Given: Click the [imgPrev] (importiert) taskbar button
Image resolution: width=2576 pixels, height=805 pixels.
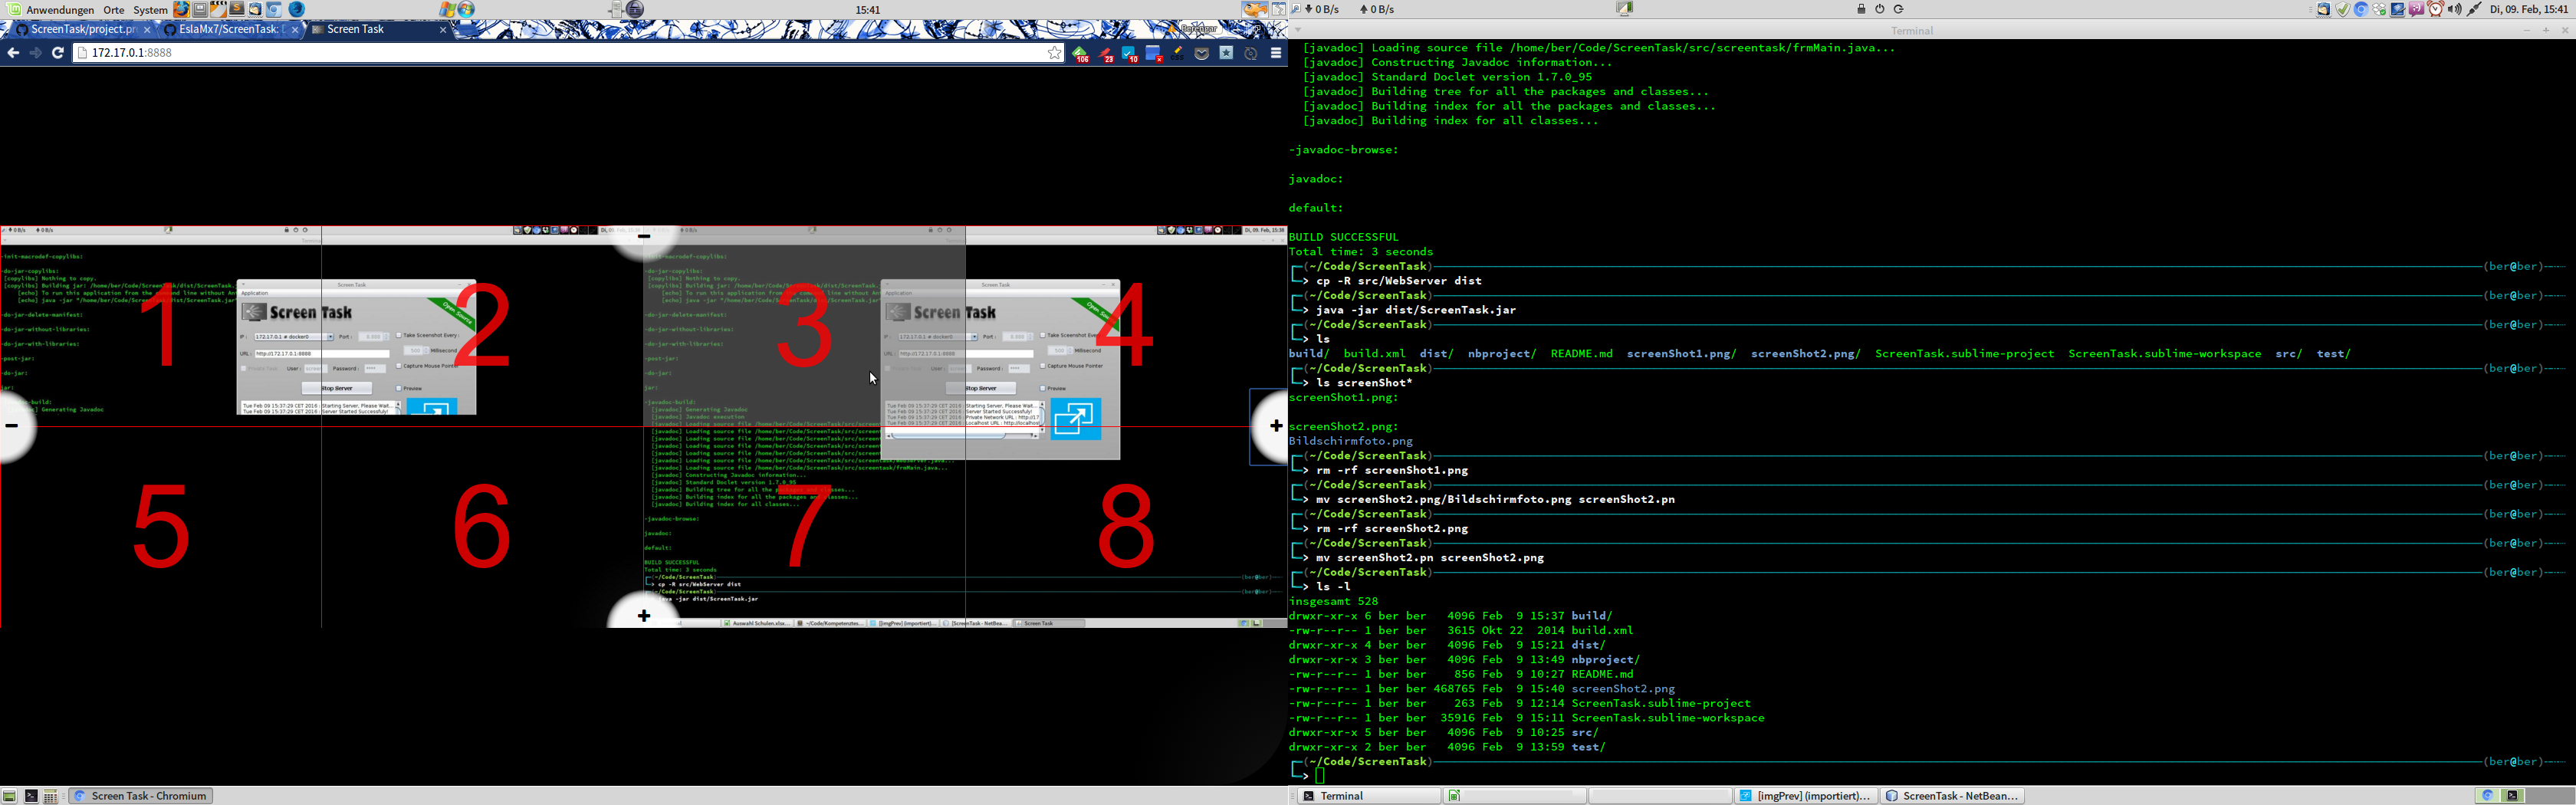Looking at the screenshot, I should tap(1805, 796).
